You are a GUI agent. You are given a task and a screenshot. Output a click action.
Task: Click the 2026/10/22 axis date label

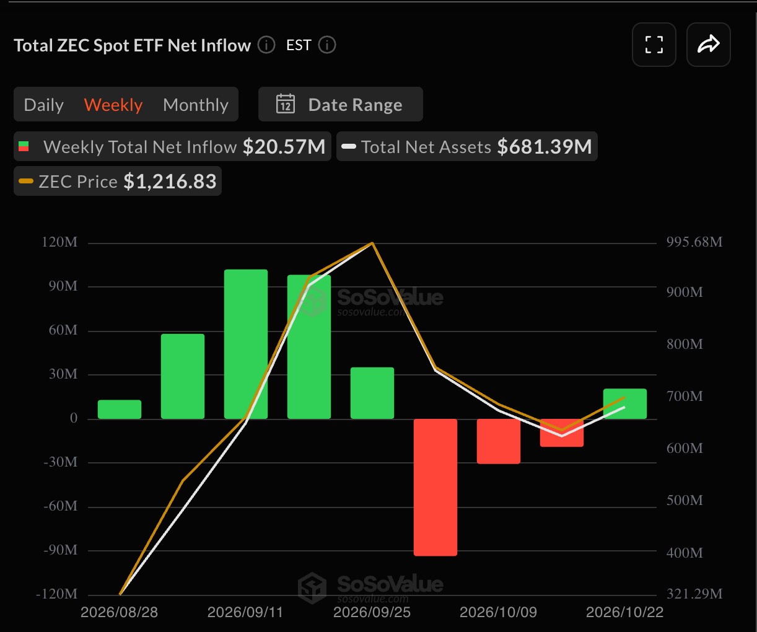[x=624, y=612]
